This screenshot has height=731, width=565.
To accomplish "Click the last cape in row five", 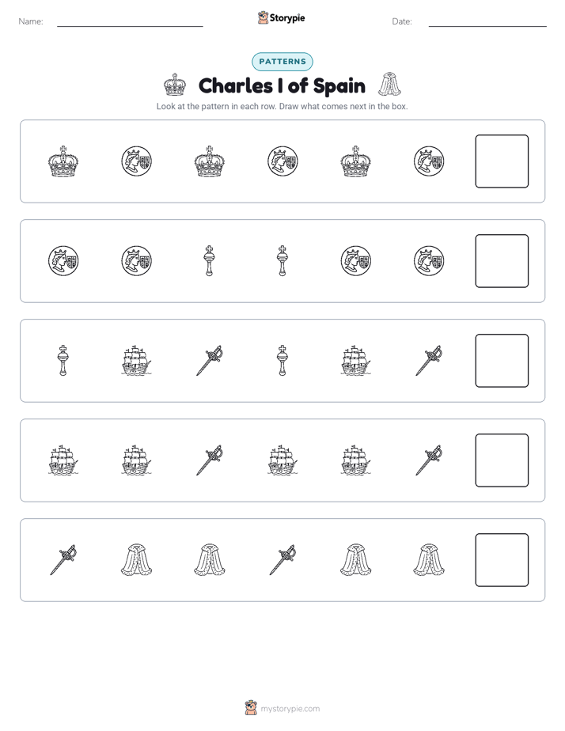I will click(429, 559).
